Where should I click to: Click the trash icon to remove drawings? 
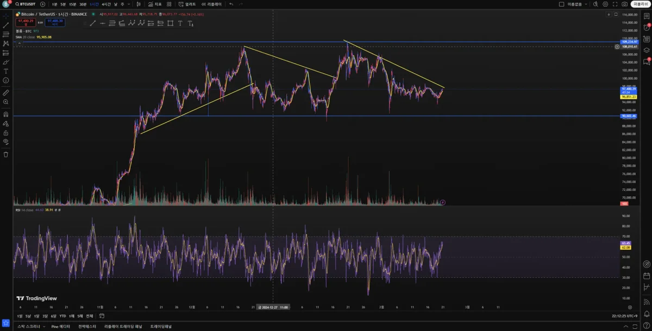tap(6, 154)
